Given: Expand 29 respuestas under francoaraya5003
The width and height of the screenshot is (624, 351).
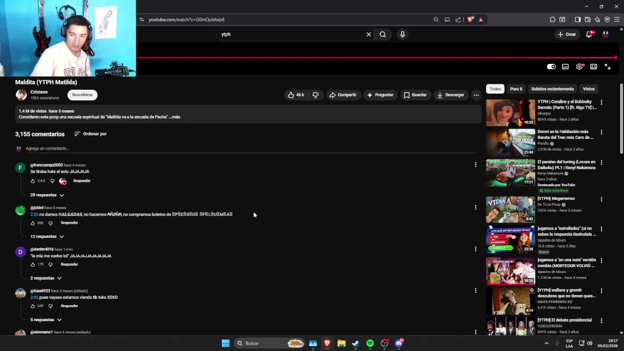Looking at the screenshot, I should tap(47, 195).
